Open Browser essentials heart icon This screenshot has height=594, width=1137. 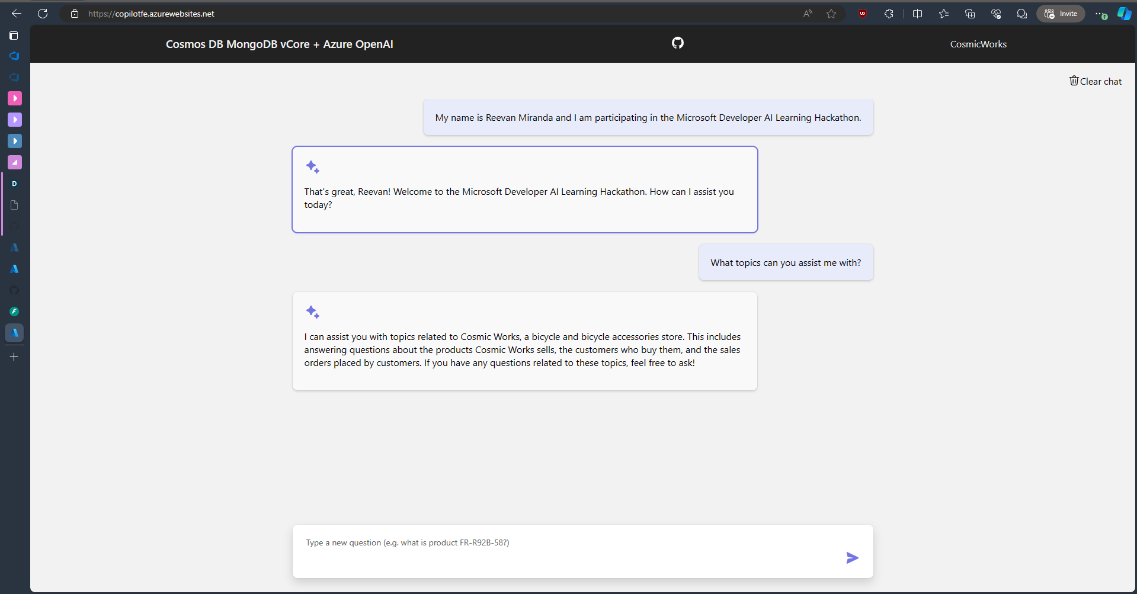coord(996,14)
